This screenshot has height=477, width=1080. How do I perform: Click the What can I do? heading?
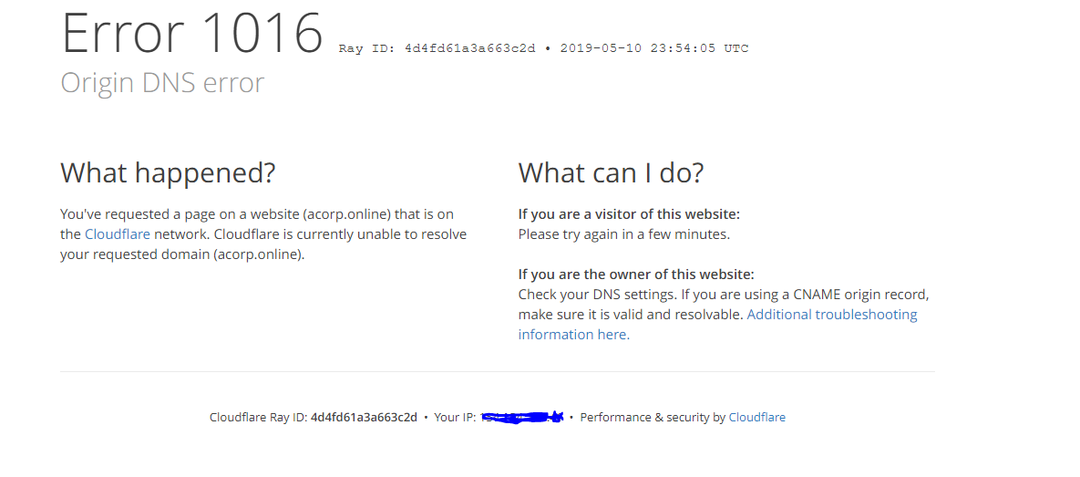coord(611,172)
